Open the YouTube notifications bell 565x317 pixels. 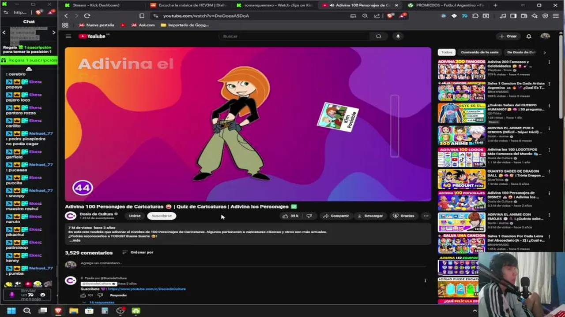(529, 36)
